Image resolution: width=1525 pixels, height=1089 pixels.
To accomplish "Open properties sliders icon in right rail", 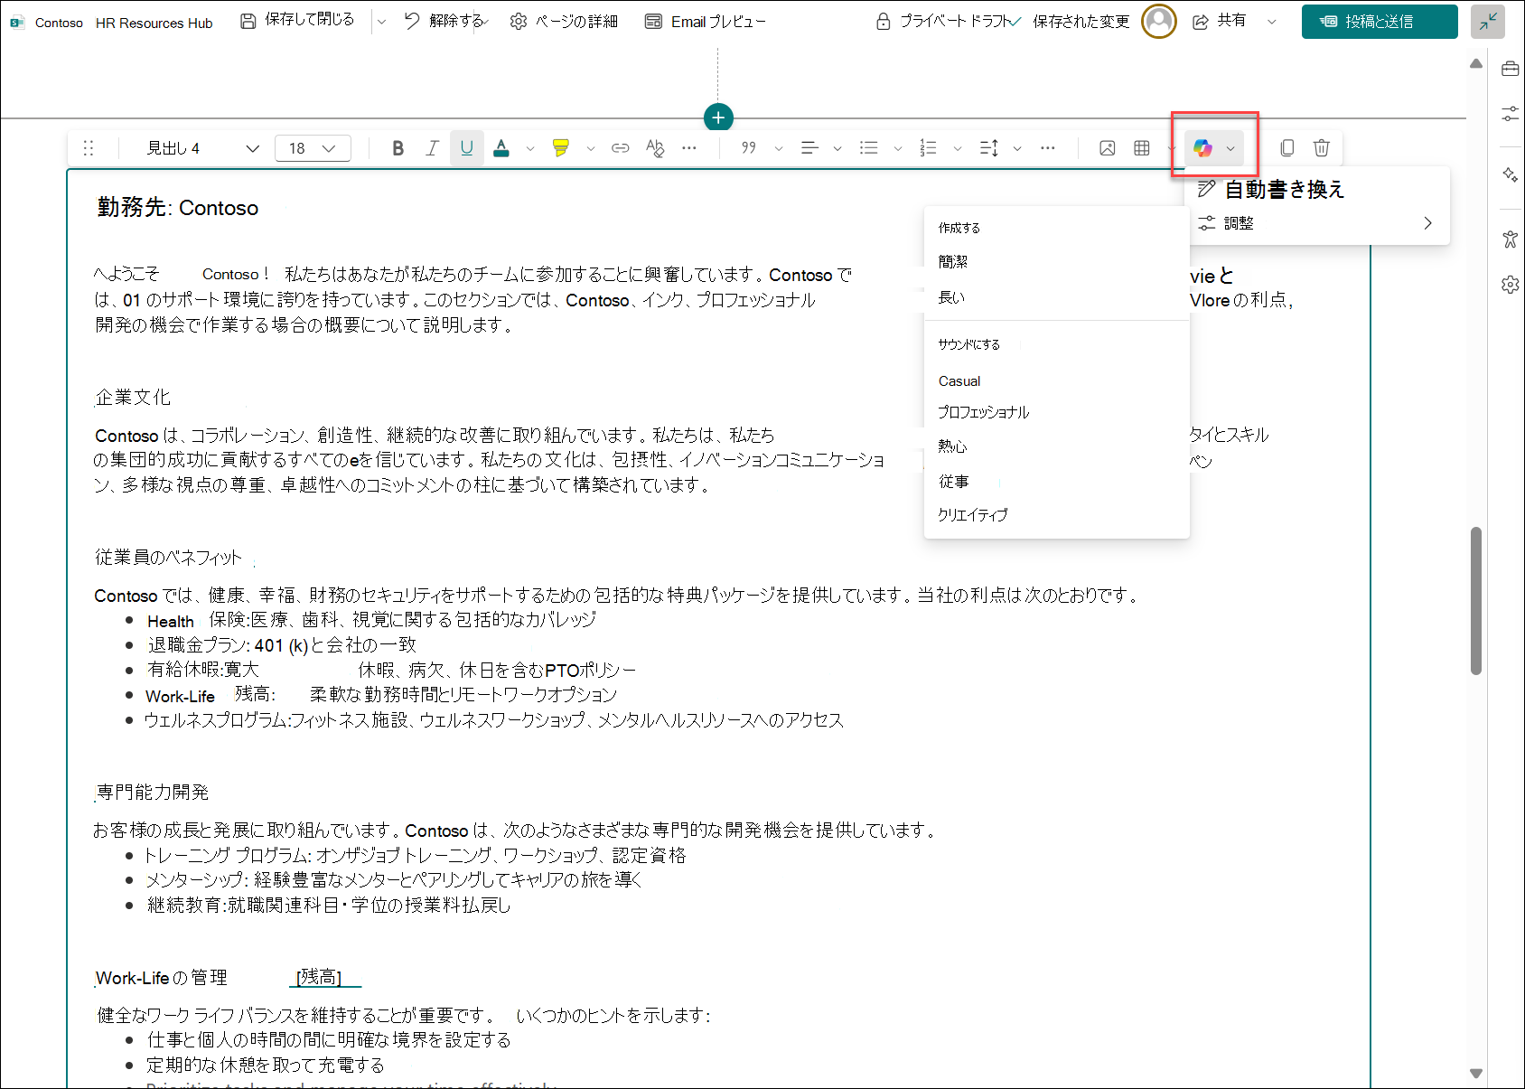I will coord(1510,115).
